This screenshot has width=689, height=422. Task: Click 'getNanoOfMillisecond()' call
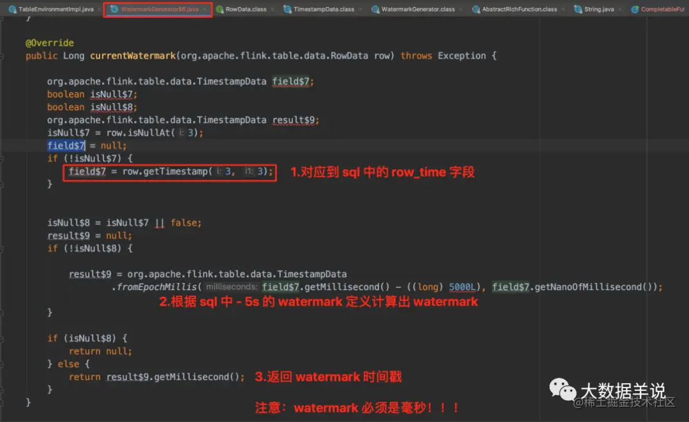pos(593,287)
